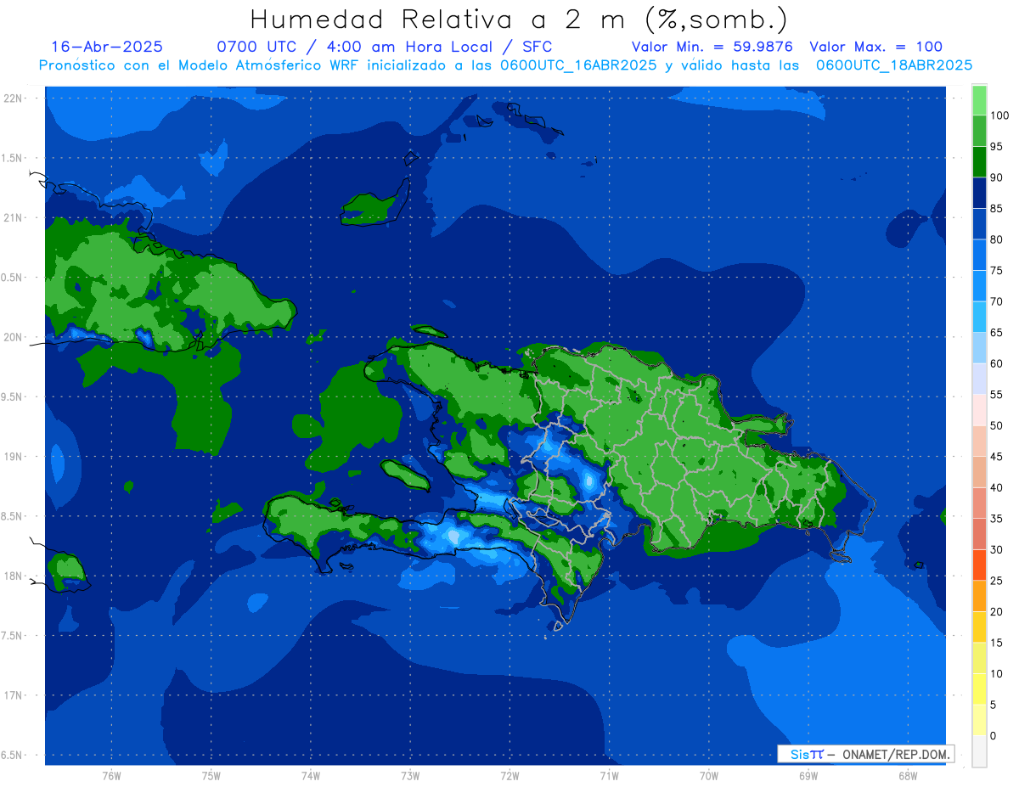Click the light blue swatch between 65 and 70
The height and width of the screenshot is (787, 1019).
[x=979, y=317]
